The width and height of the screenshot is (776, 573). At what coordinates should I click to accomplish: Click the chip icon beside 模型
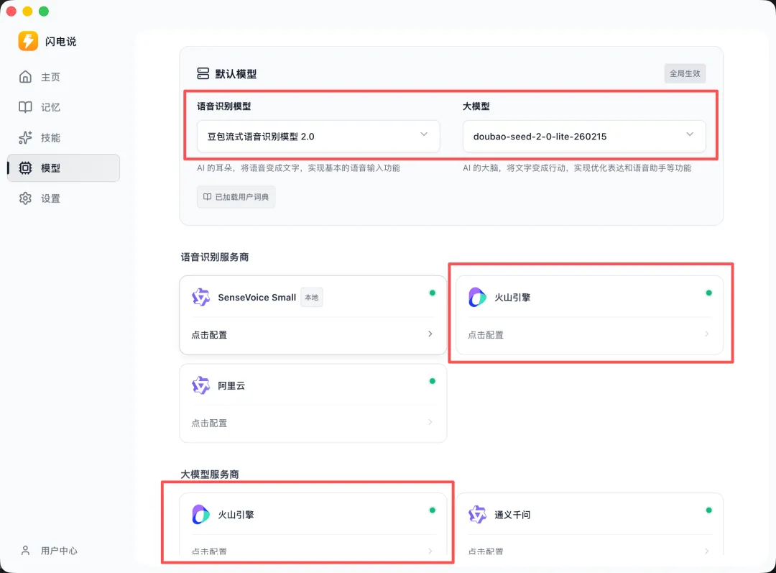25,168
